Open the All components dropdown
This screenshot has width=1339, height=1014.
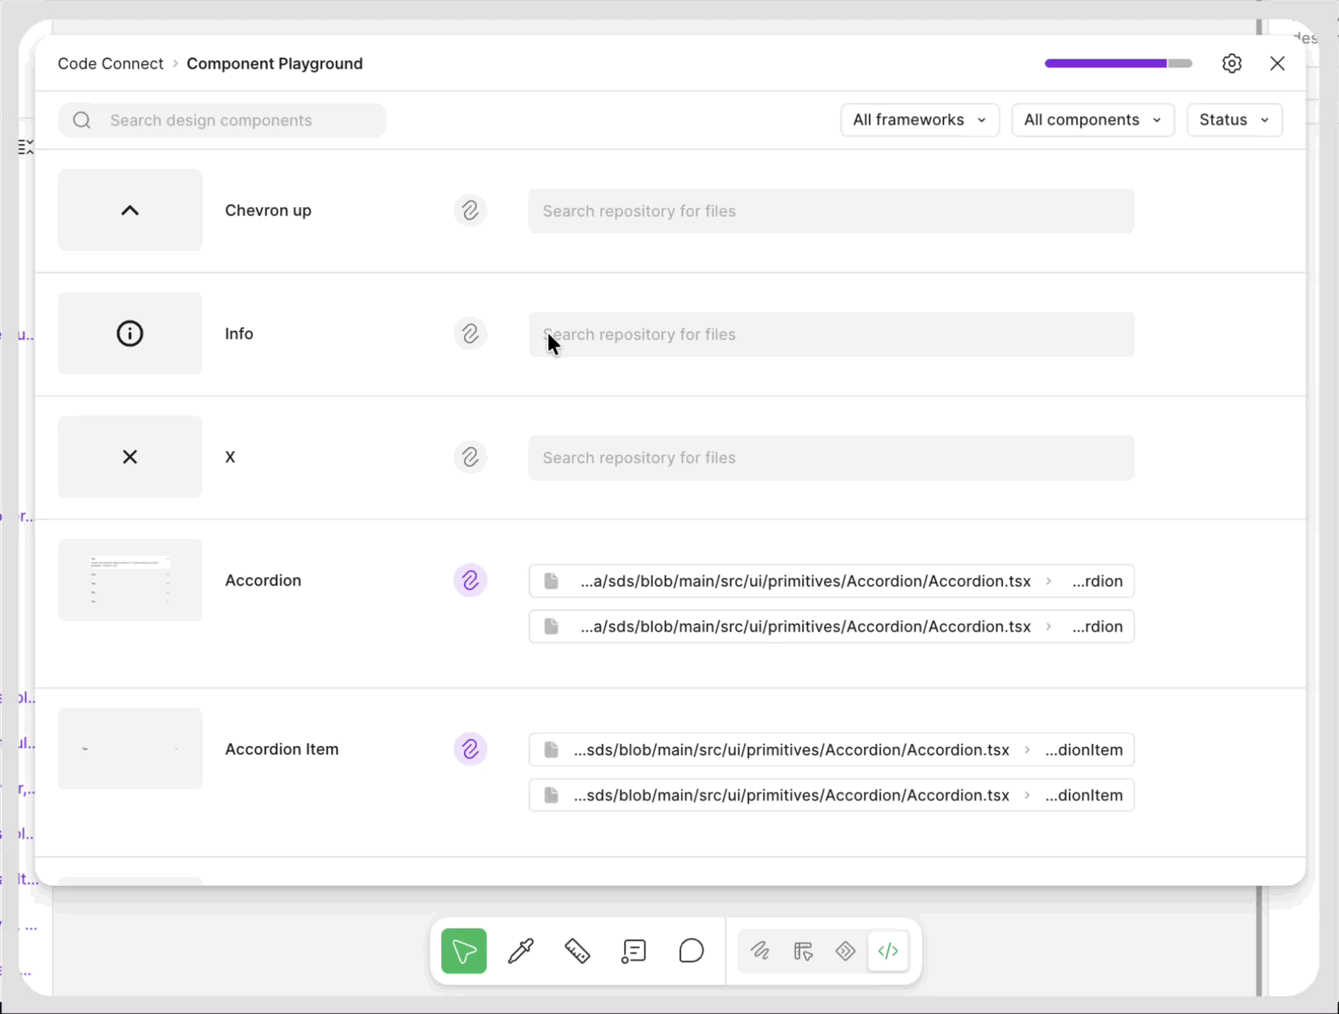(x=1093, y=120)
